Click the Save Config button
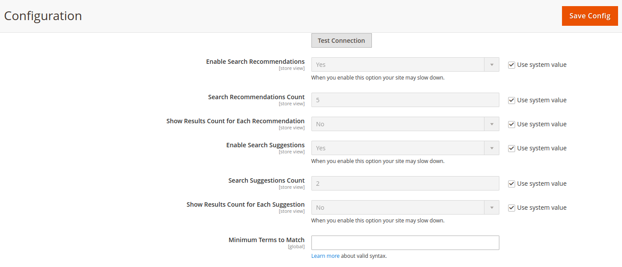622x267 pixels. [590, 16]
